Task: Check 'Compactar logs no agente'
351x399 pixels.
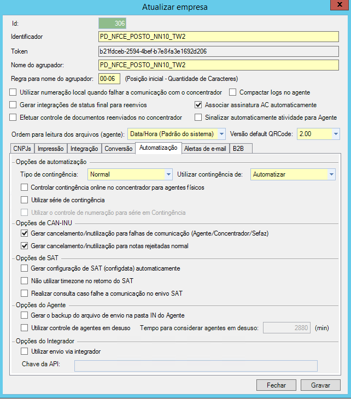Action: point(233,92)
